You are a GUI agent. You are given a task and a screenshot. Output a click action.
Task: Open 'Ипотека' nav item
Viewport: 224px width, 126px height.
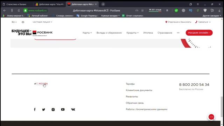(148, 33)
